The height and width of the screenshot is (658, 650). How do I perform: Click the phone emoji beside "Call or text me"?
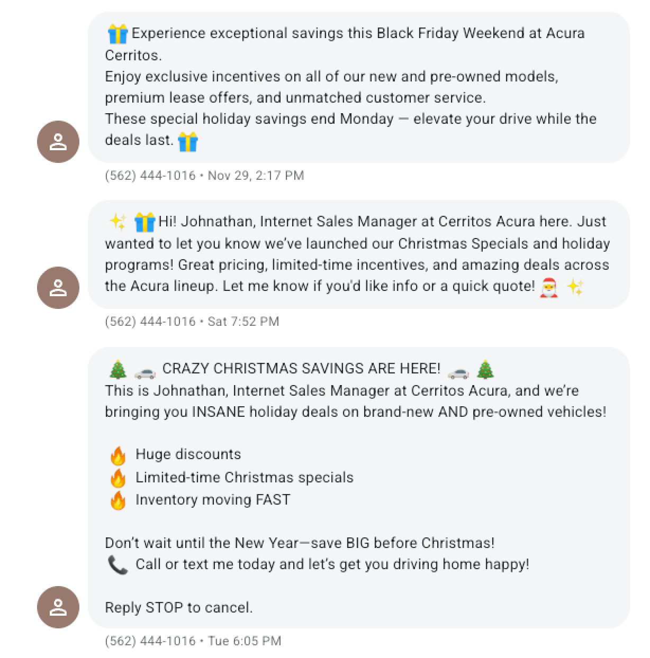tap(118, 565)
